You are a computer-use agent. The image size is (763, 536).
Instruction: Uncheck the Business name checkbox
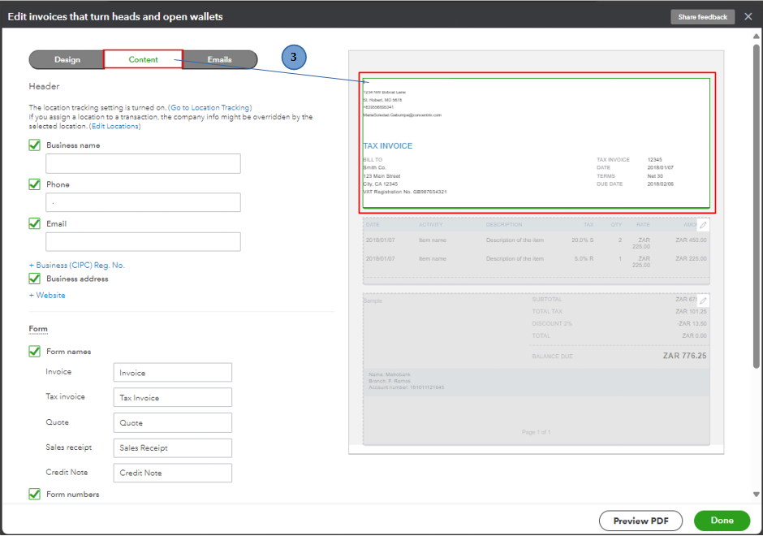point(35,145)
